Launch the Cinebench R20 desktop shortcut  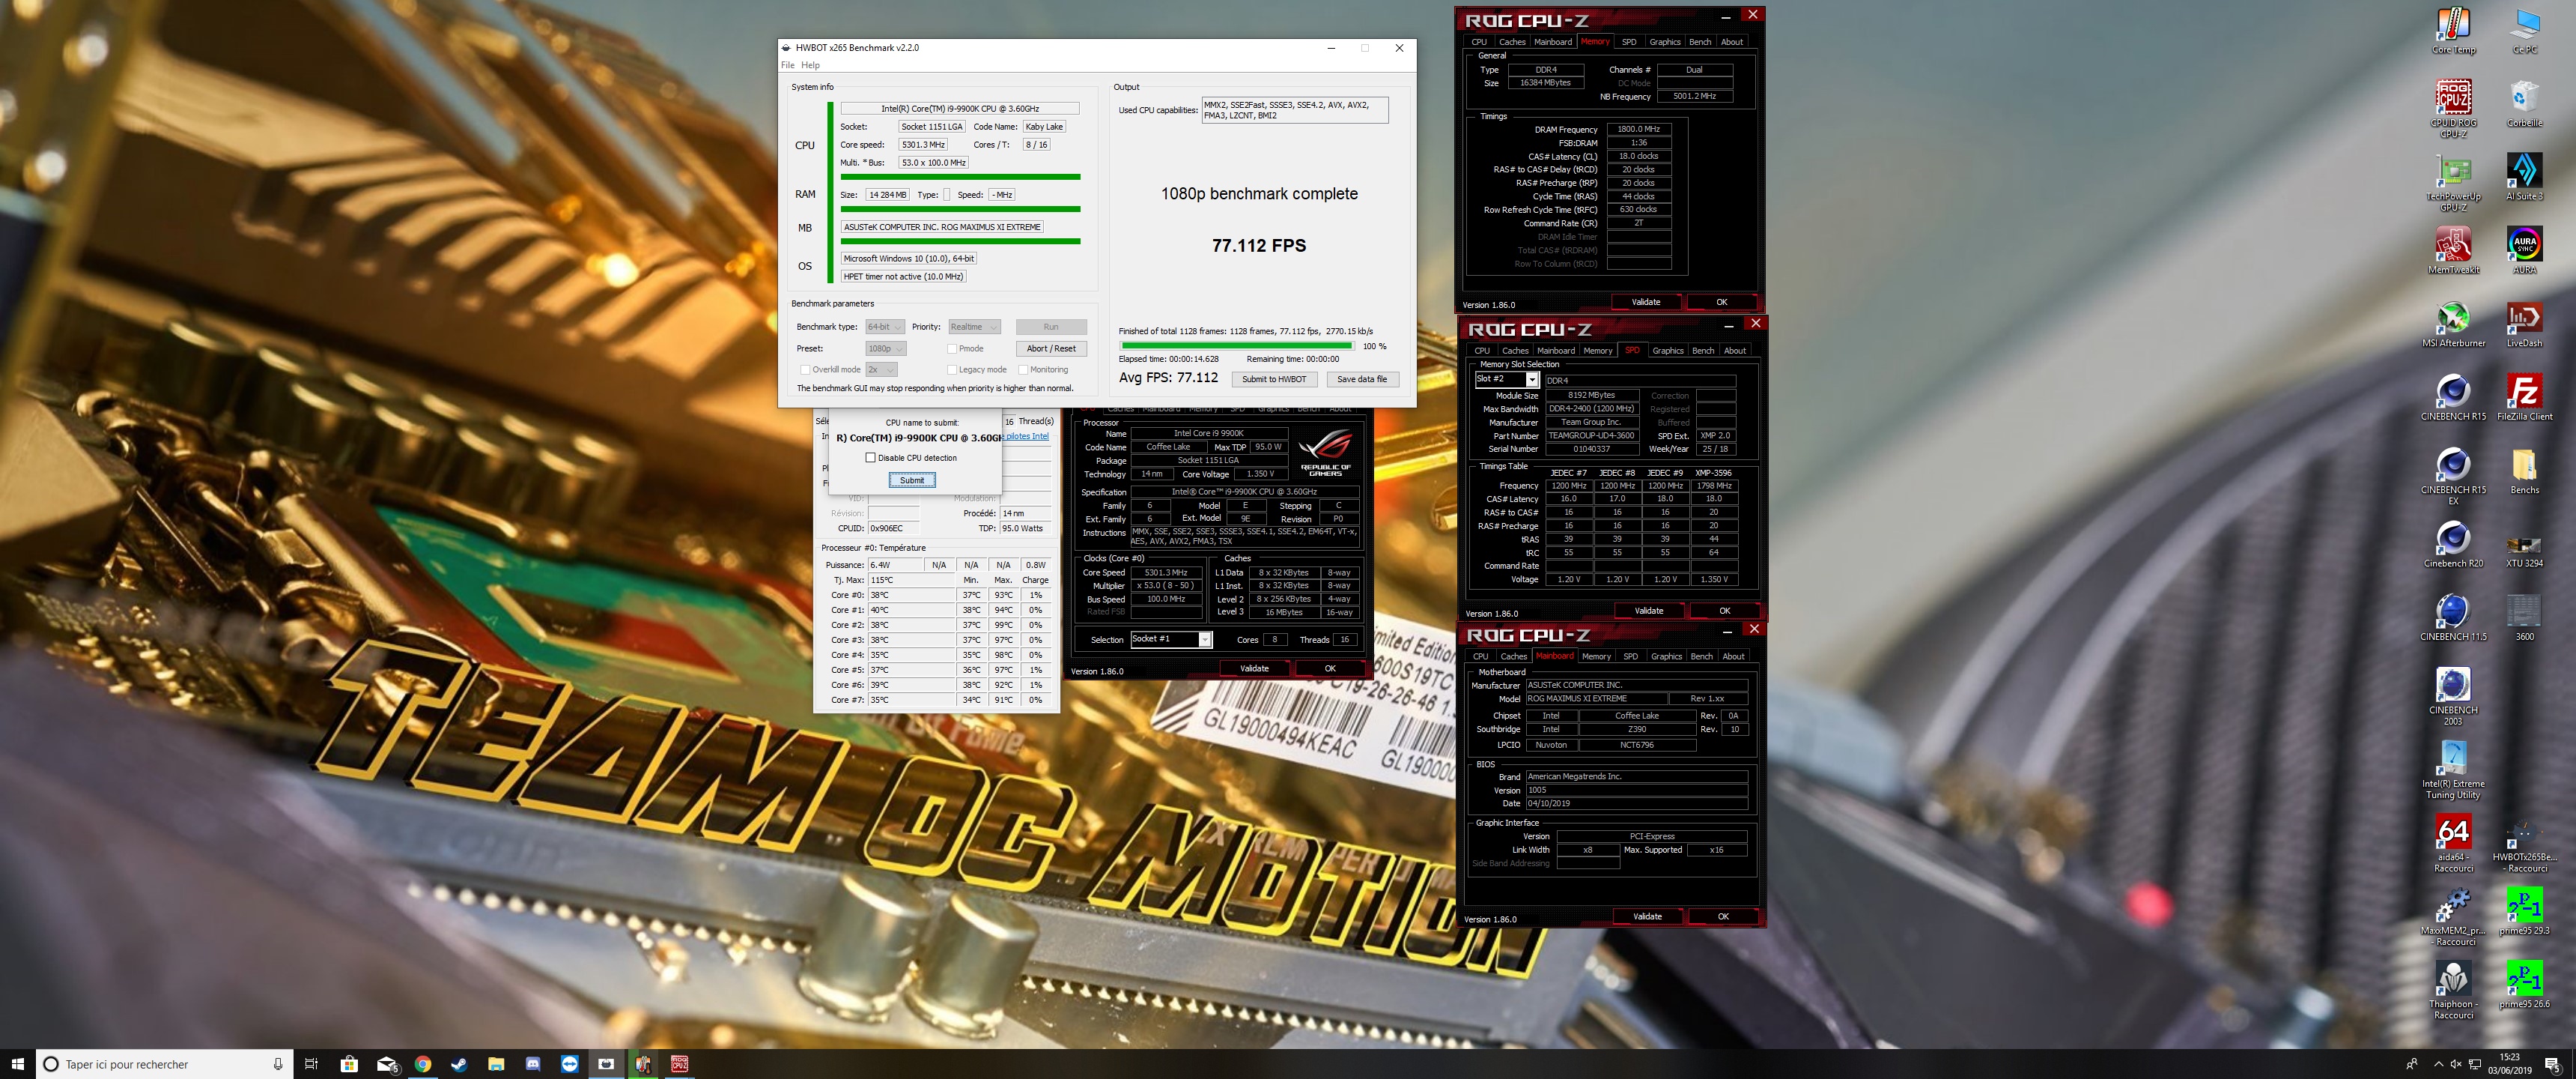[x=2453, y=545]
